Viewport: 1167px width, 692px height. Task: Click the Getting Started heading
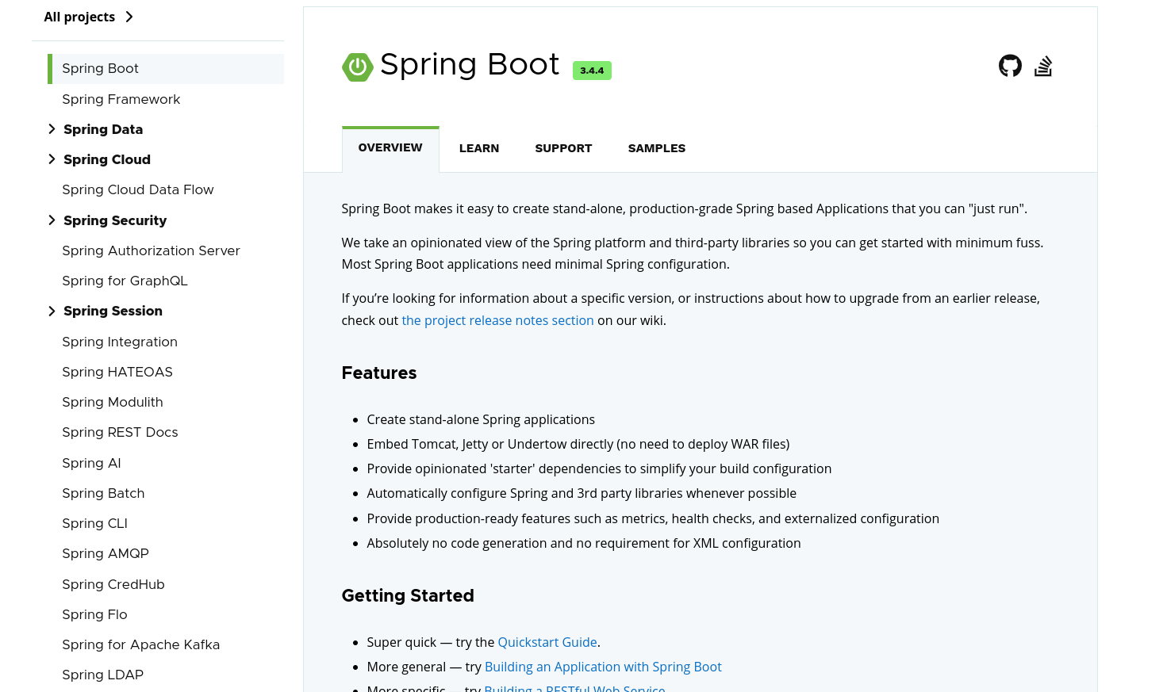408,595
